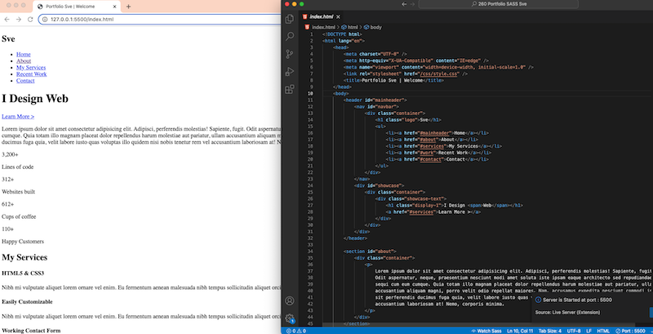Click the About link on the webpage

tap(24, 60)
